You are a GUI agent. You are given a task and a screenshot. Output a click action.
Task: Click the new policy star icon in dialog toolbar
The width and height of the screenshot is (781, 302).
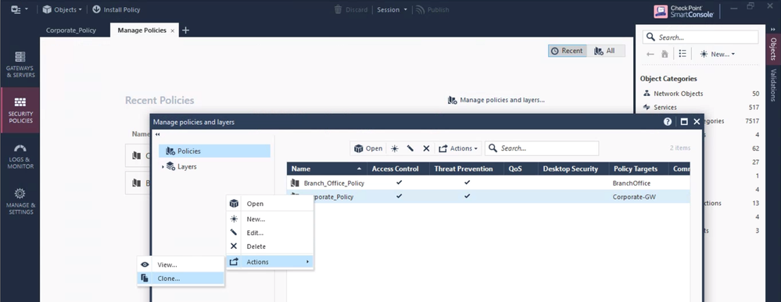point(395,148)
